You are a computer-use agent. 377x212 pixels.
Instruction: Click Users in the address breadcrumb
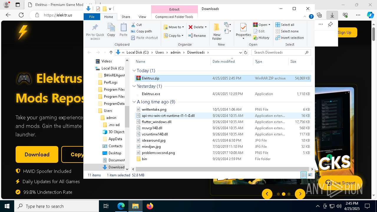click(x=160, y=52)
